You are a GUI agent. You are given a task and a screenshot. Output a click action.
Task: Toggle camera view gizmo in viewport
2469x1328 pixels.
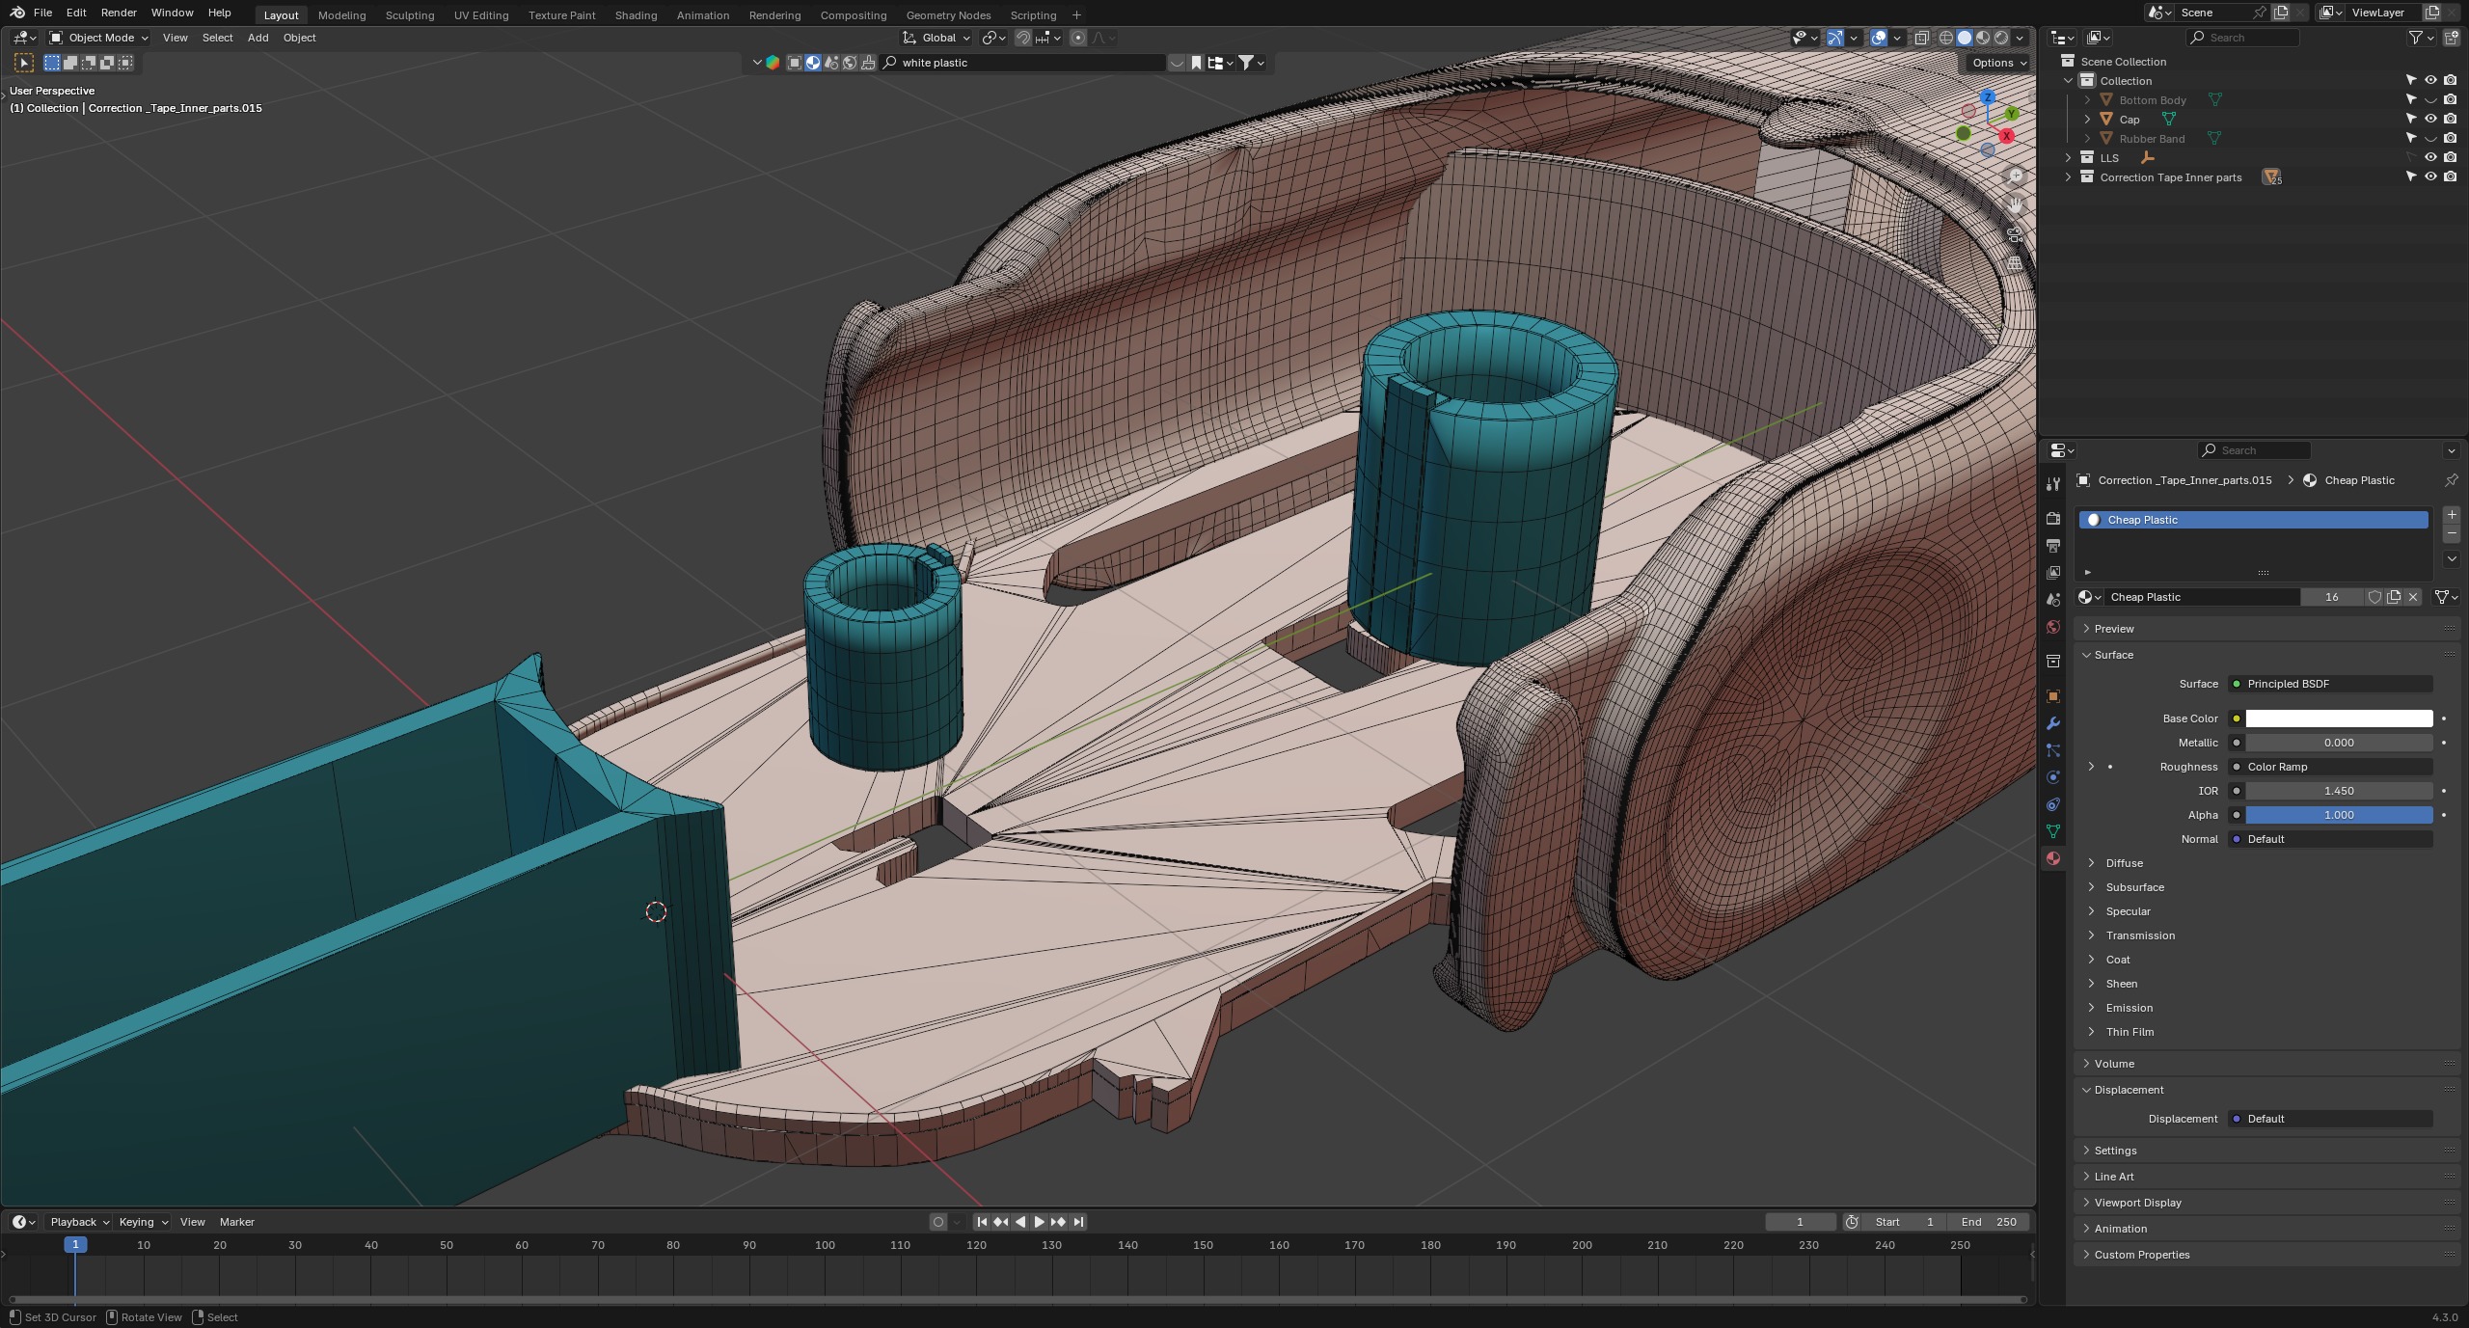click(x=2016, y=233)
